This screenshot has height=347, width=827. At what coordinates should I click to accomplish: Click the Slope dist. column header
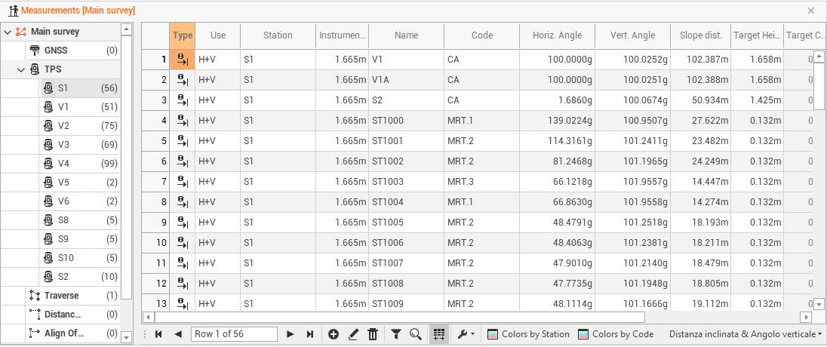(699, 35)
